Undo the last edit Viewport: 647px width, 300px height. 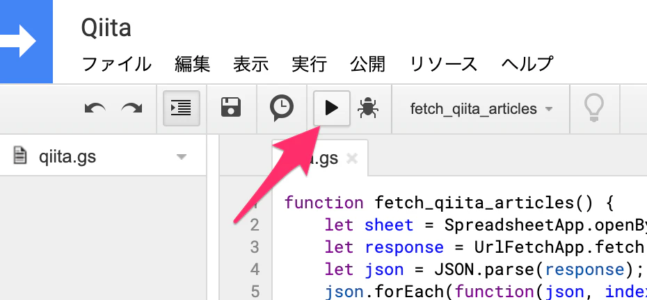95,109
